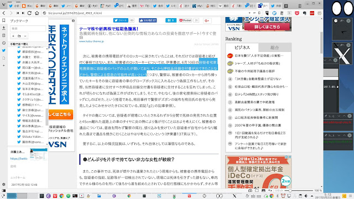354x199 pixels.
Task: Click the blue circular extension icon
Action: (x=274, y=13)
